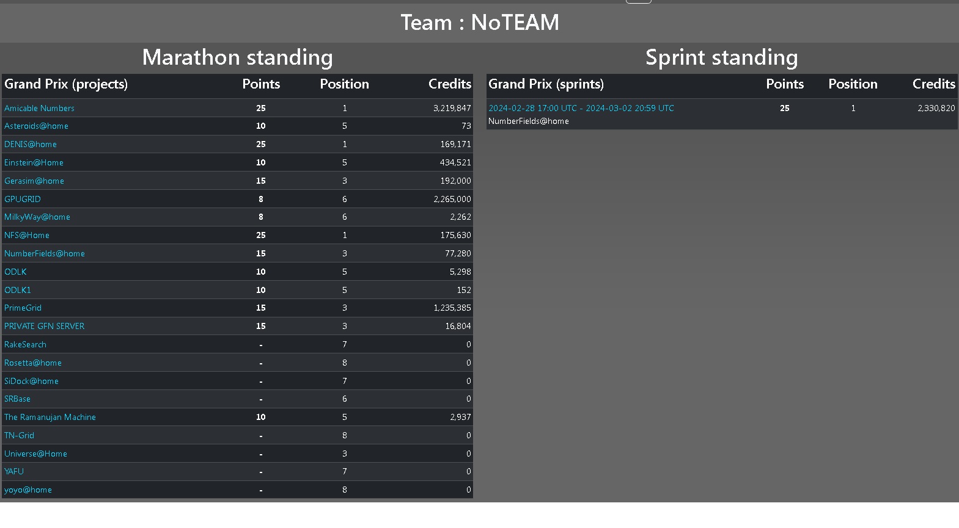Viewport: 959px width, 528px height.
Task: Open the yoyo@home project link
Action: pos(28,490)
